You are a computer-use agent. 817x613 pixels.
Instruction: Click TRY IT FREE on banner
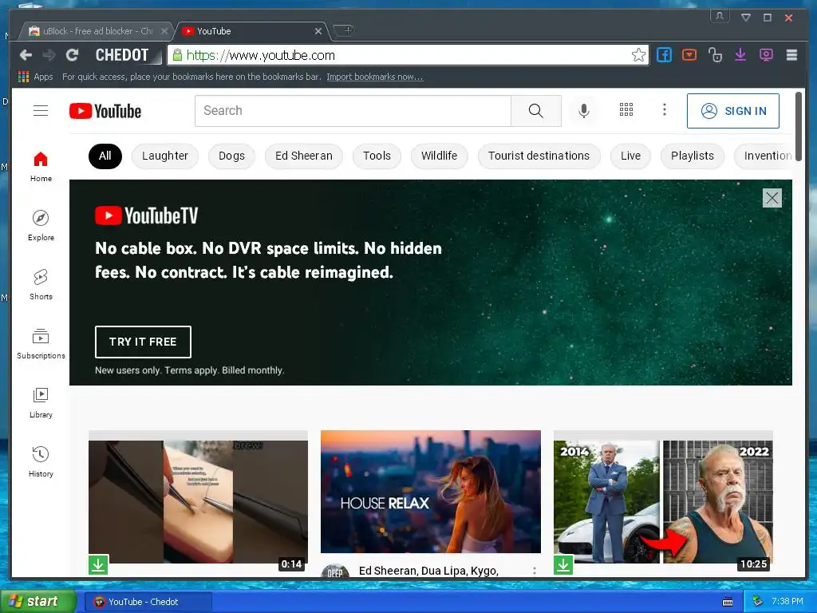click(x=143, y=342)
